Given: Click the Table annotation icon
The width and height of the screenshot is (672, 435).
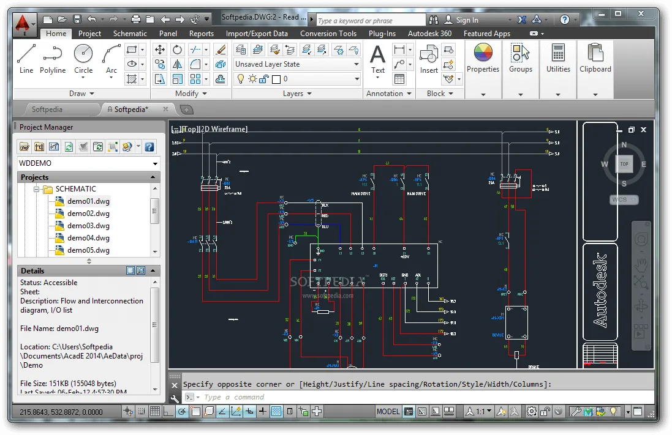Looking at the screenshot, I should click(399, 79).
